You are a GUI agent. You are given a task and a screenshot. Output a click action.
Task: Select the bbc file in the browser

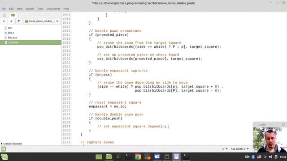[10, 28]
